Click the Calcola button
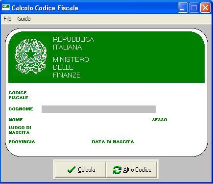This screenshot has width=213, height=184. click(x=80, y=169)
